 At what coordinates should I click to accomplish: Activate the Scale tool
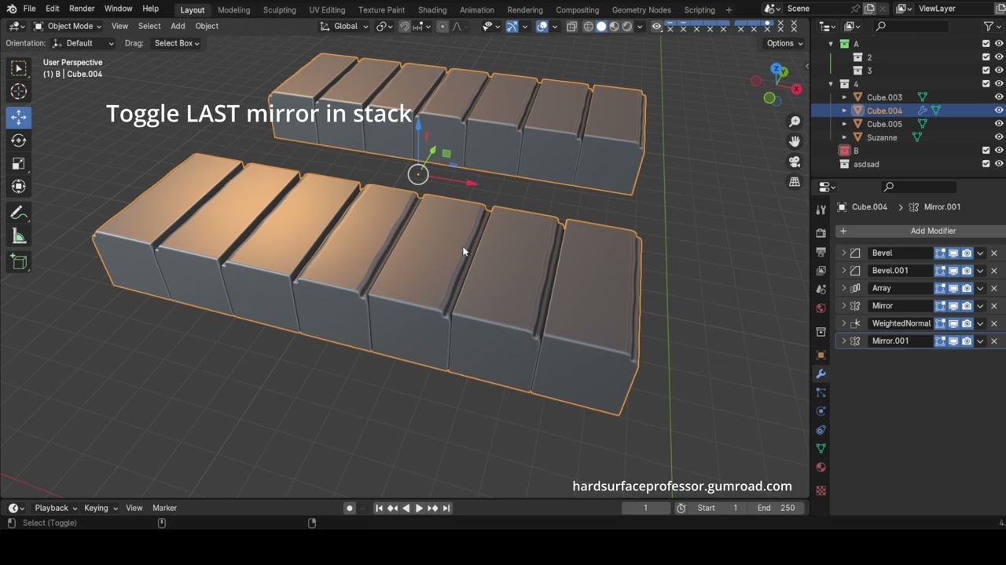click(x=19, y=163)
